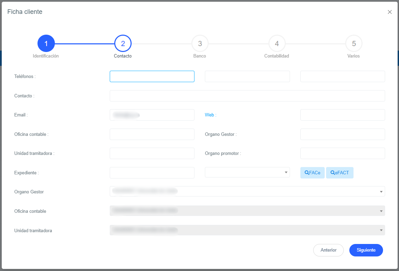Open the Unidad tramitadora dropdown list
The width and height of the screenshot is (399, 271).
247,230
